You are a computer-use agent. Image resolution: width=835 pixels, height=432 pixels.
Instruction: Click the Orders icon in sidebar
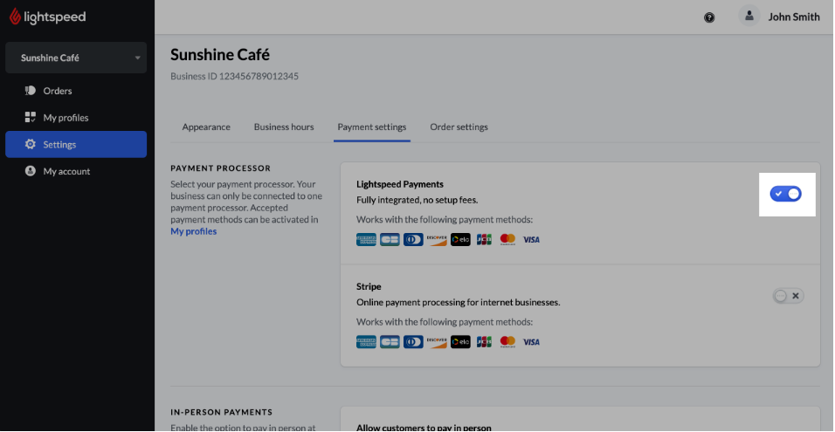pos(31,91)
